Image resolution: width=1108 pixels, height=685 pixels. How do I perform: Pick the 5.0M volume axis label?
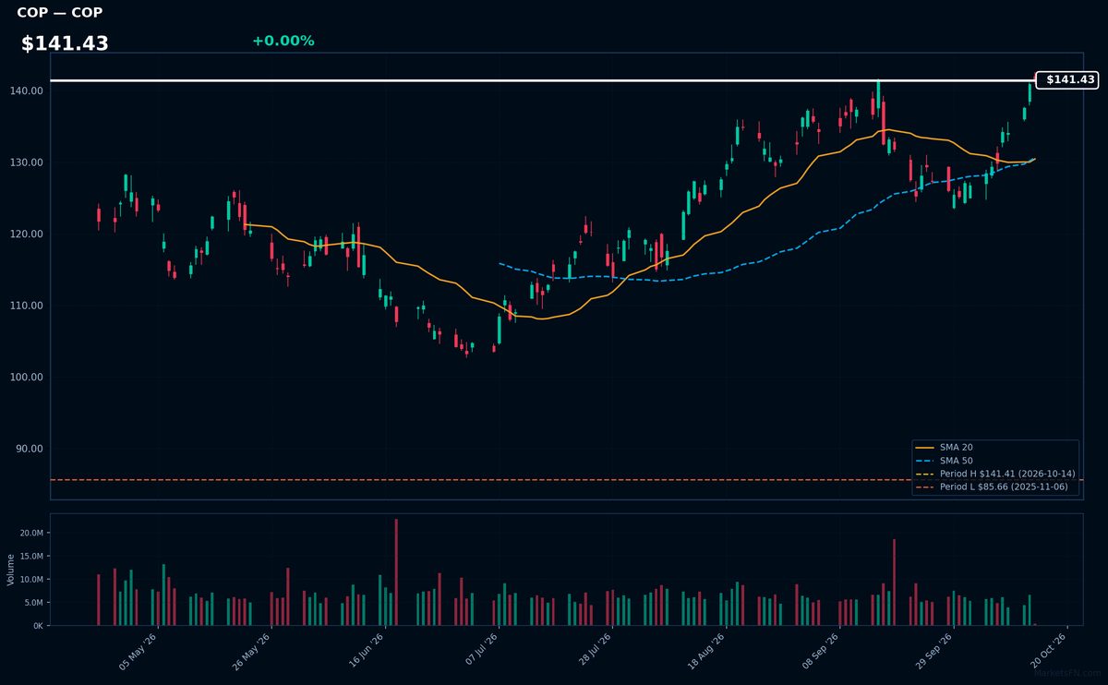pyautogui.click(x=33, y=603)
